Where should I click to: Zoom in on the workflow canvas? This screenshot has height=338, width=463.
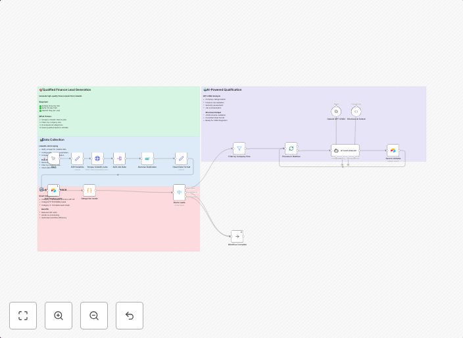pyautogui.click(x=59, y=316)
